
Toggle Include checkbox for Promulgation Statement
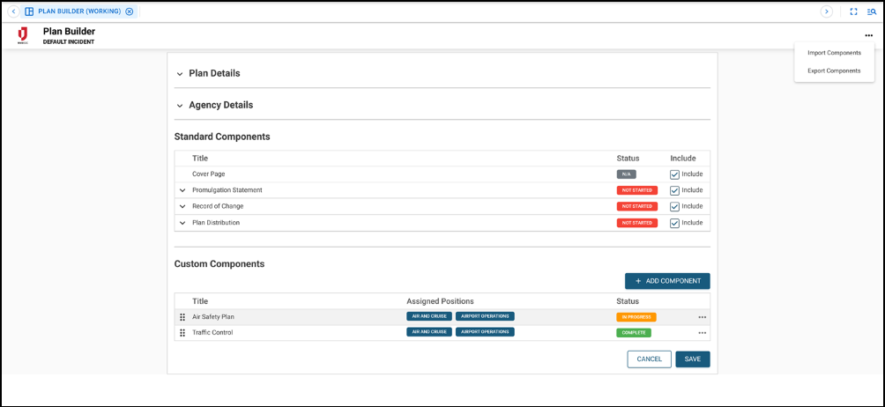(x=674, y=190)
